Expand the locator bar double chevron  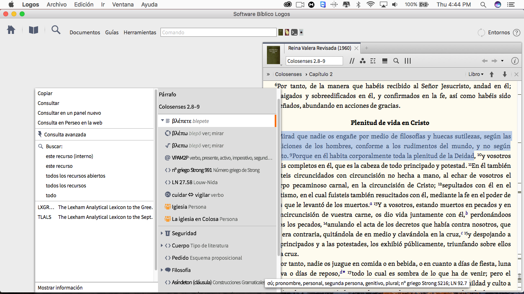point(268,74)
